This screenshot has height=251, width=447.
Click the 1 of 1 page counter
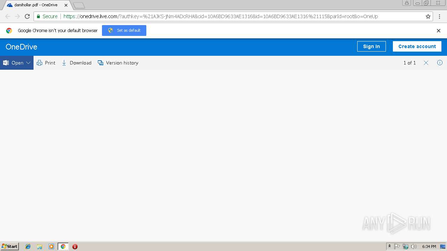point(410,63)
